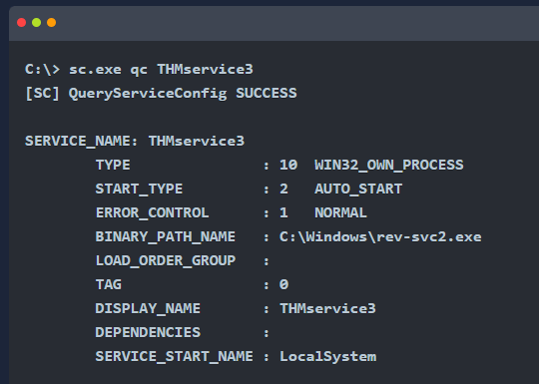539x384 pixels.
Task: Click the 'BINARY_PATH_NAME' field label
Action: click(x=166, y=237)
